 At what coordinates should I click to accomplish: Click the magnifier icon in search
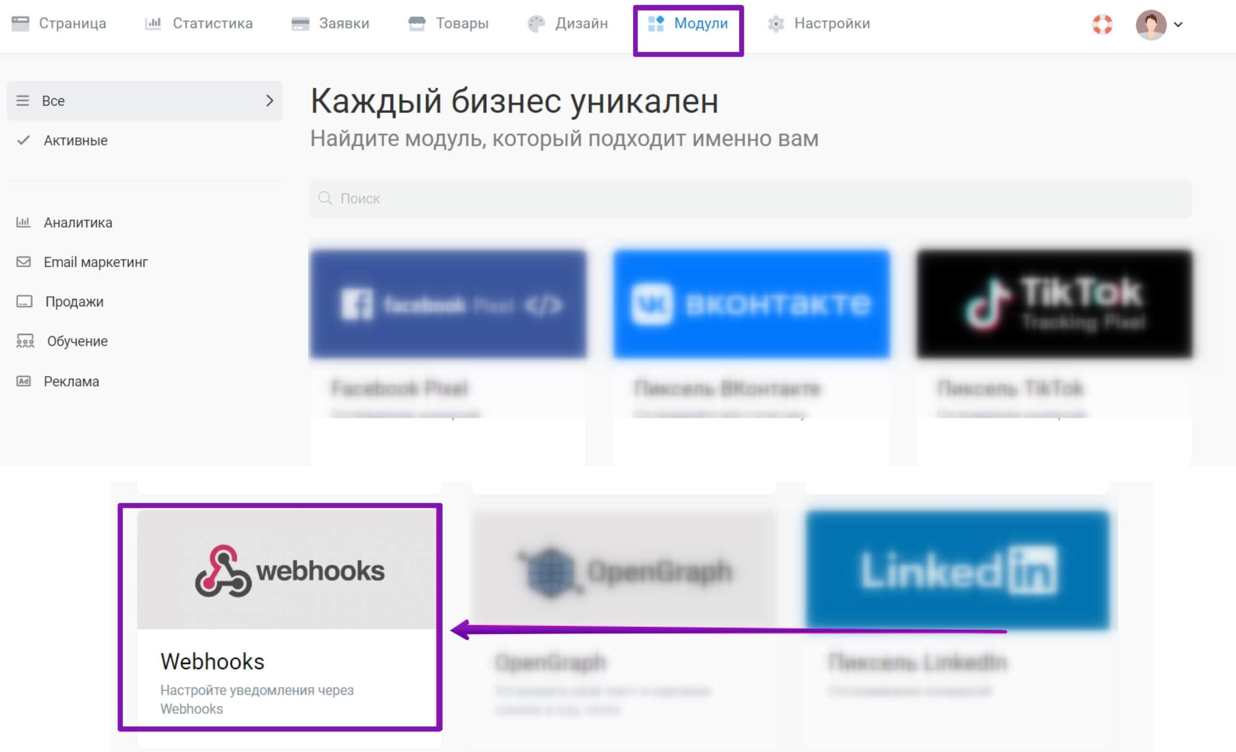[x=325, y=198]
